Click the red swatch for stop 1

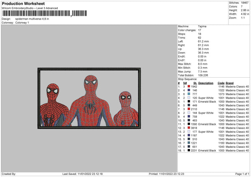pos(189,86)
